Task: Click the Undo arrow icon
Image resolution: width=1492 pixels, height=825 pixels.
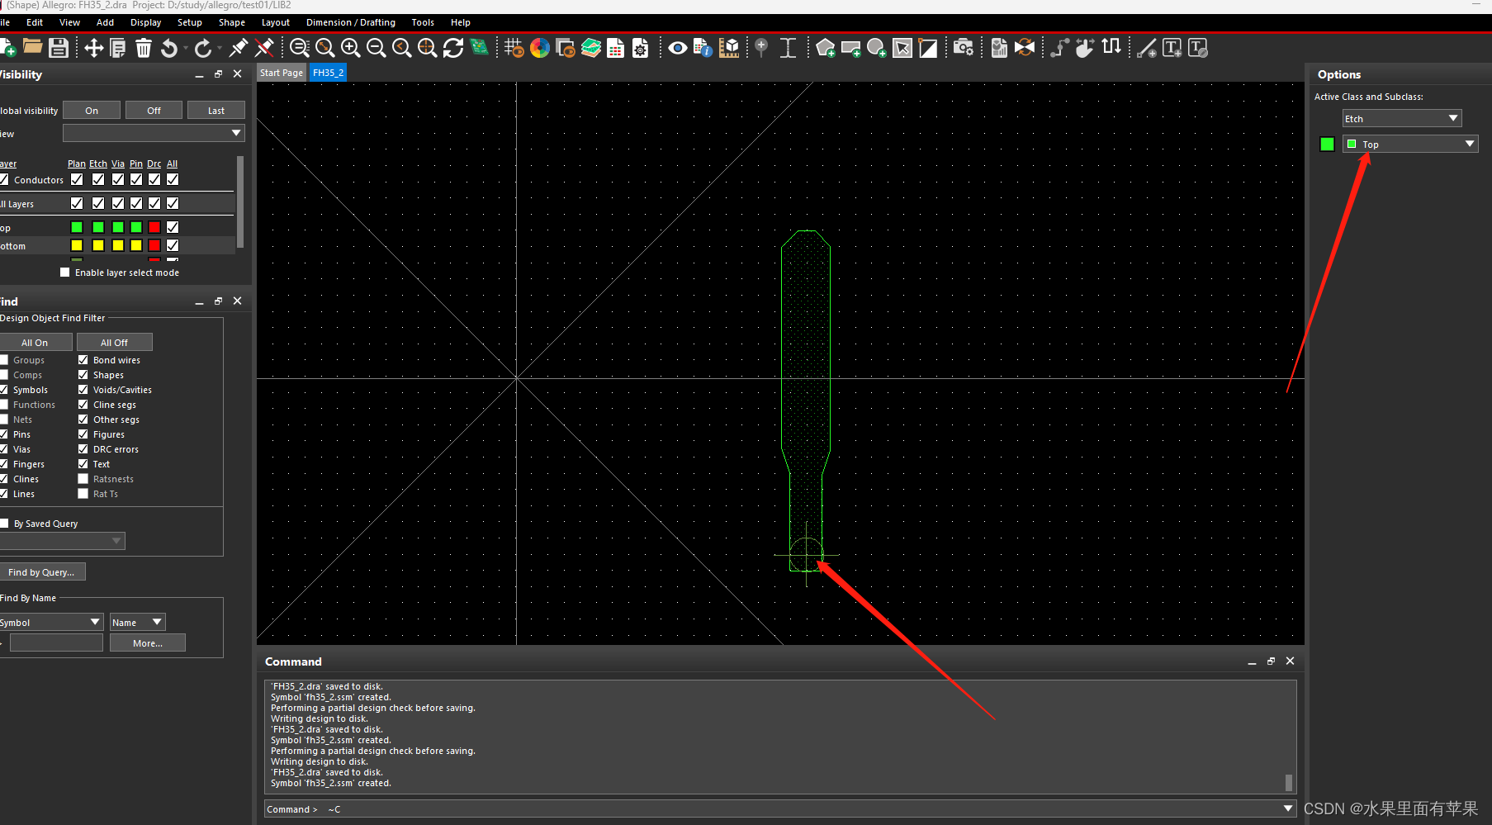Action: (169, 48)
